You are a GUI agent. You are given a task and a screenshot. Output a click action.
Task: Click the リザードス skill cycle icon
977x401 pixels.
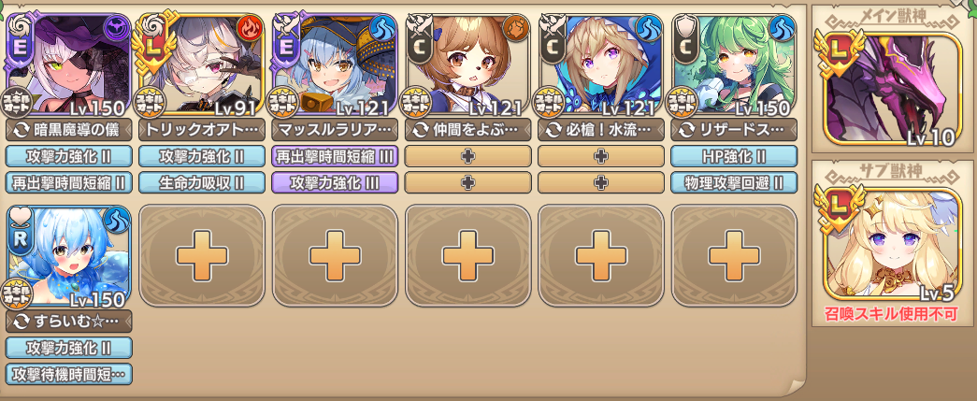coord(684,130)
